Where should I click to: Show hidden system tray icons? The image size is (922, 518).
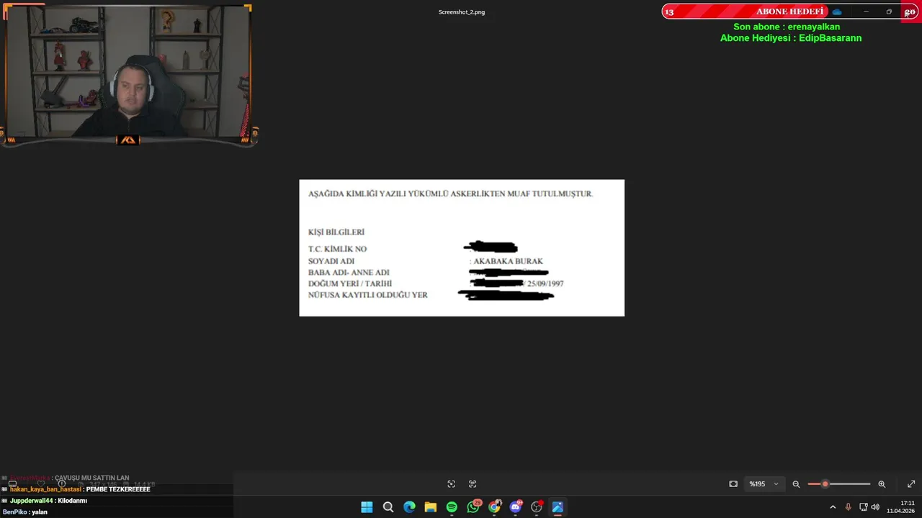tap(833, 507)
